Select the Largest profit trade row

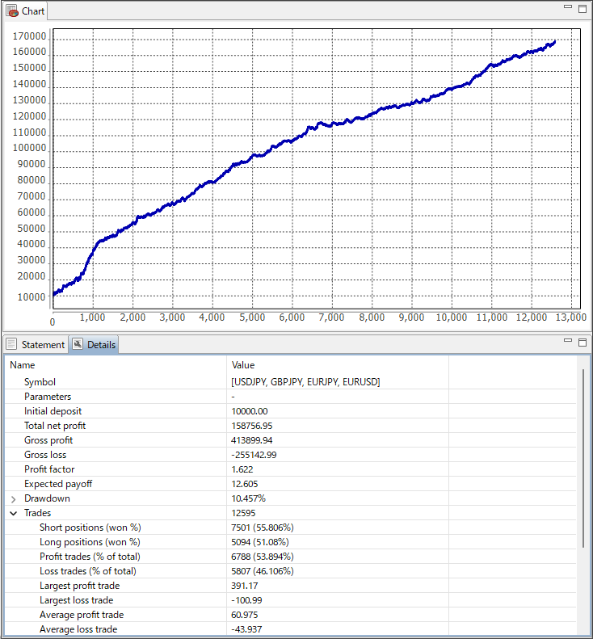coord(290,586)
